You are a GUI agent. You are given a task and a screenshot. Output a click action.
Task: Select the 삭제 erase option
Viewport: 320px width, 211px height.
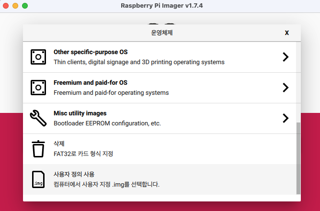(x=160, y=149)
